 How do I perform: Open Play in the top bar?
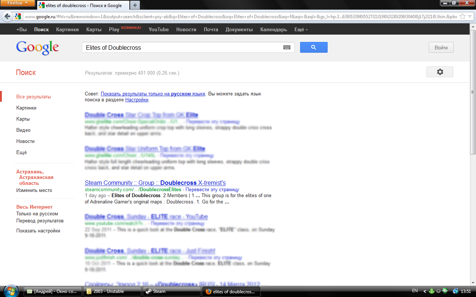point(114,29)
